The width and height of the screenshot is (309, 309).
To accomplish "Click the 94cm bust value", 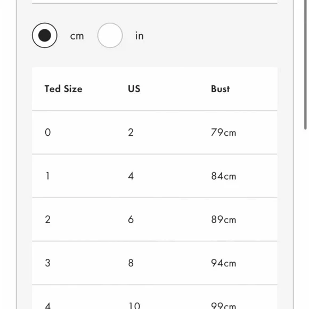I will (x=223, y=263).
